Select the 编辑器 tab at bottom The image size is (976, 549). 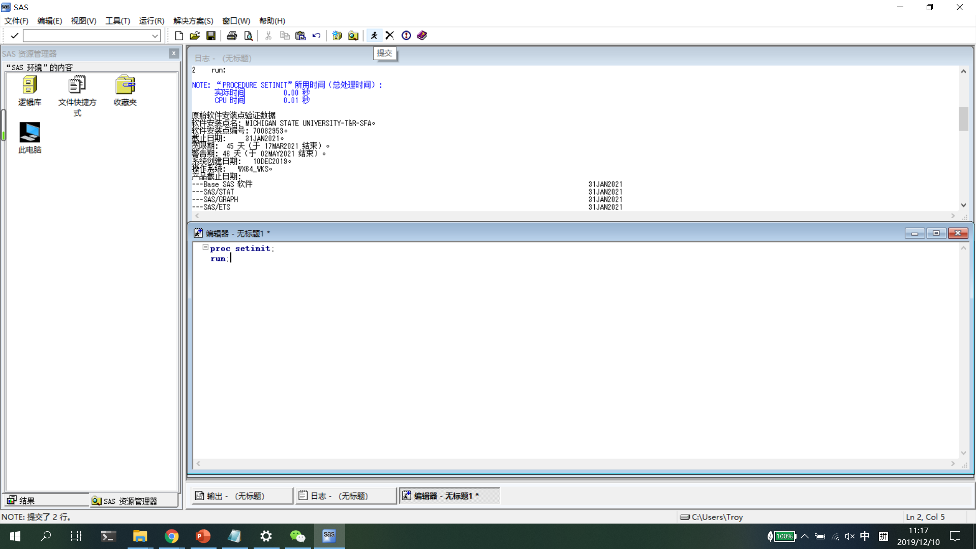(449, 496)
